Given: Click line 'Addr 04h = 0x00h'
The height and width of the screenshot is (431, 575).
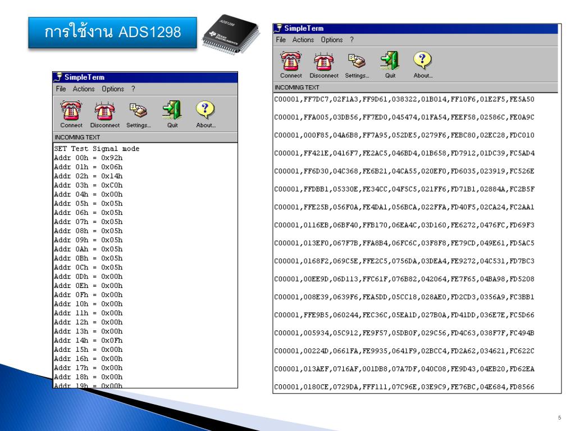Looking at the screenshot, I should 88,194.
